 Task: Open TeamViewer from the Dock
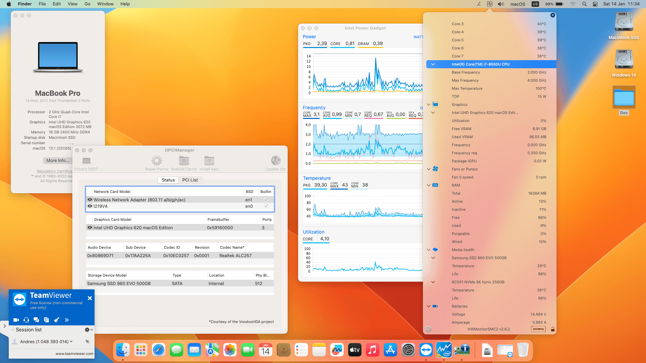[426, 350]
